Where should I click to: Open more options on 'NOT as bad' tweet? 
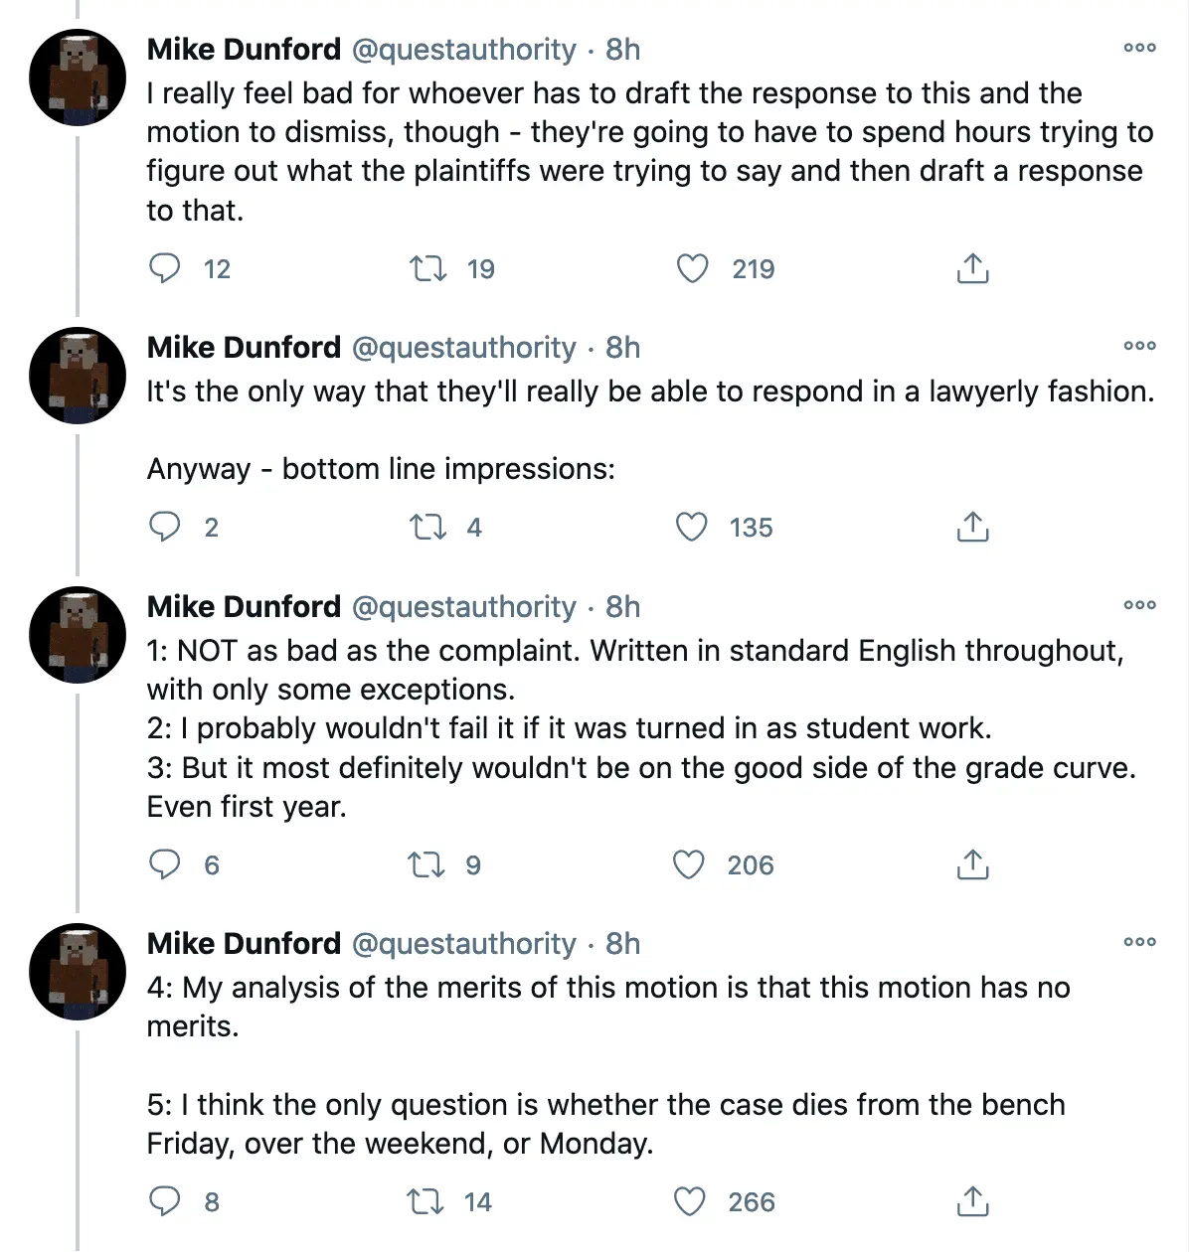(1139, 605)
